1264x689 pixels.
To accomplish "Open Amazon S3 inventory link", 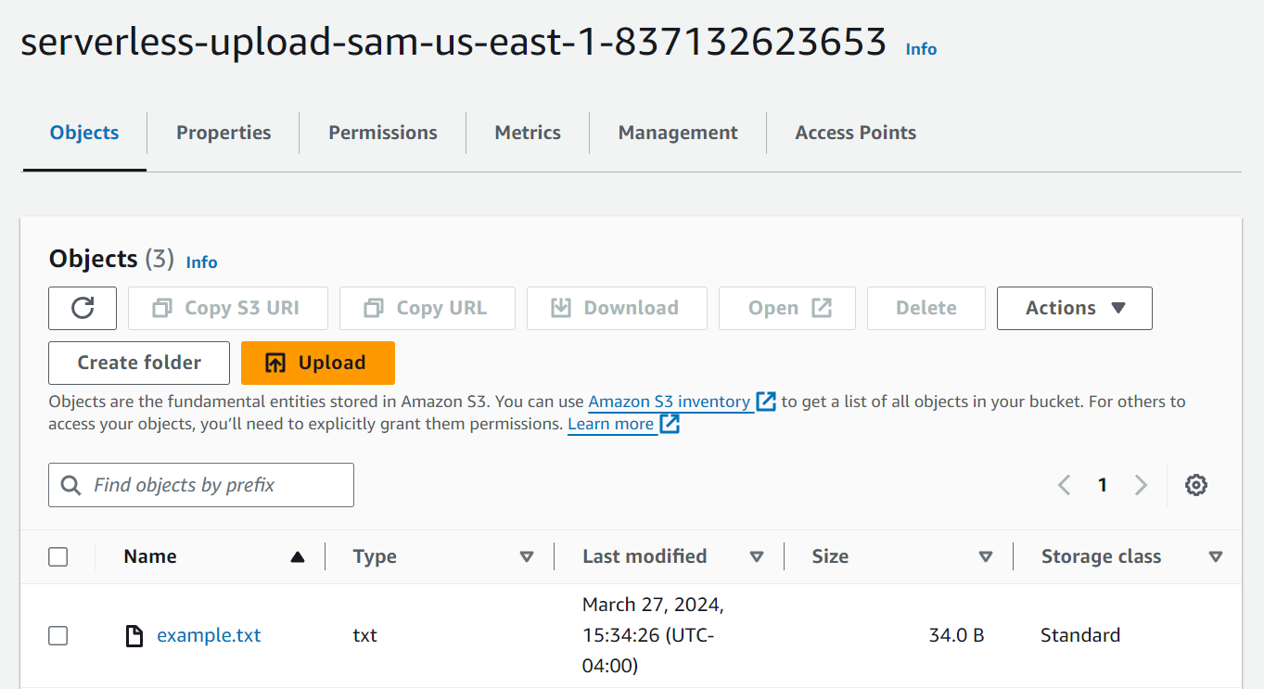I will (670, 402).
